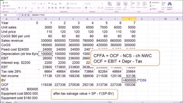
Task: Apply the Comma Style format
Action: pos(94,8)
